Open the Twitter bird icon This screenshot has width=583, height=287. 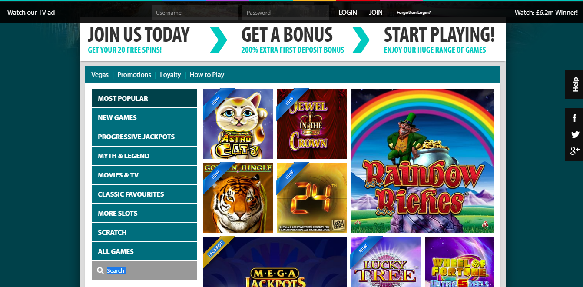(575, 134)
